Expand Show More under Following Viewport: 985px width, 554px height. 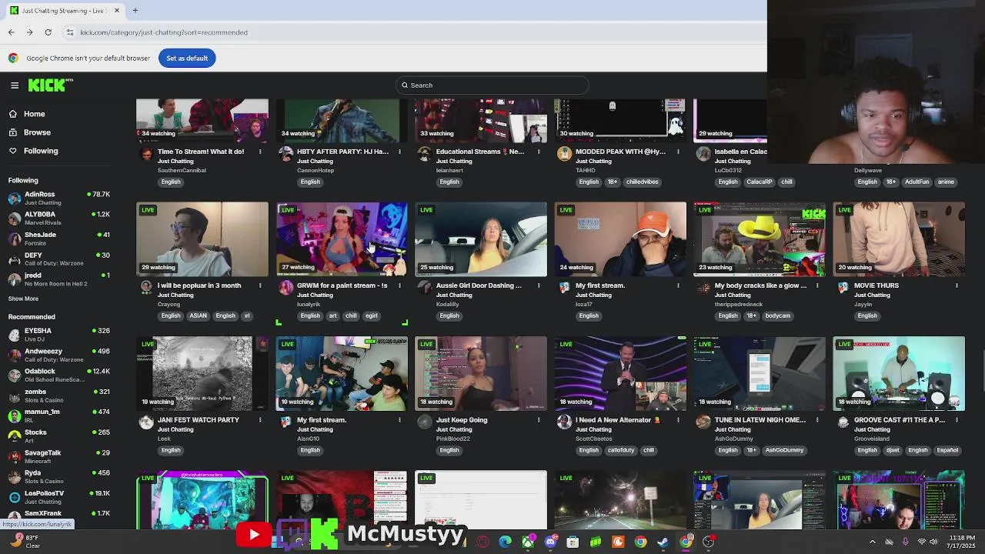[x=23, y=299]
